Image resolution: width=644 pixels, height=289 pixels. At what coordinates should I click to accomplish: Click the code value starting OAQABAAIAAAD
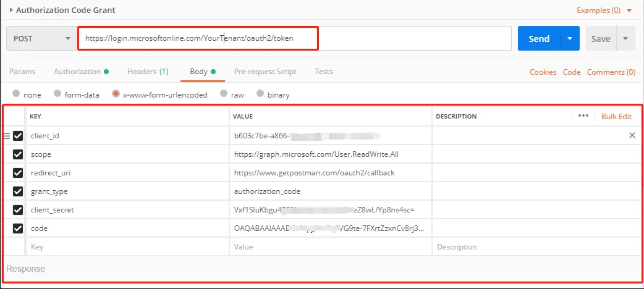(331, 228)
